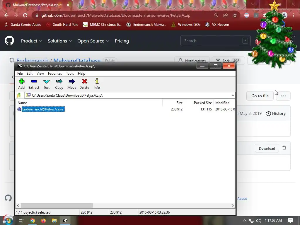Reload the Chrome page
This screenshot has height=225, width=300.
tap(25, 15)
